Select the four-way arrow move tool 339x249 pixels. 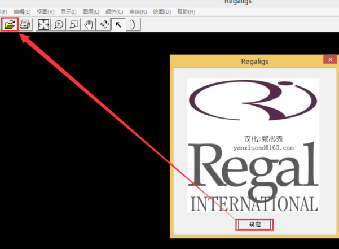[x=104, y=24]
